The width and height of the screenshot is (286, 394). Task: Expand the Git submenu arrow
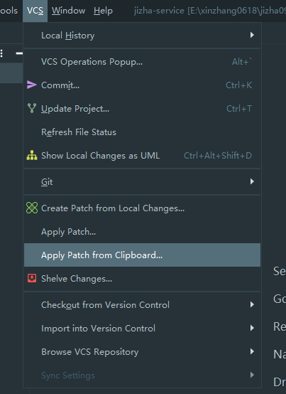pyautogui.click(x=252, y=181)
